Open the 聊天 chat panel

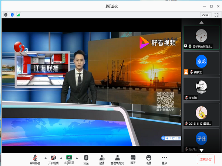click(133, 159)
